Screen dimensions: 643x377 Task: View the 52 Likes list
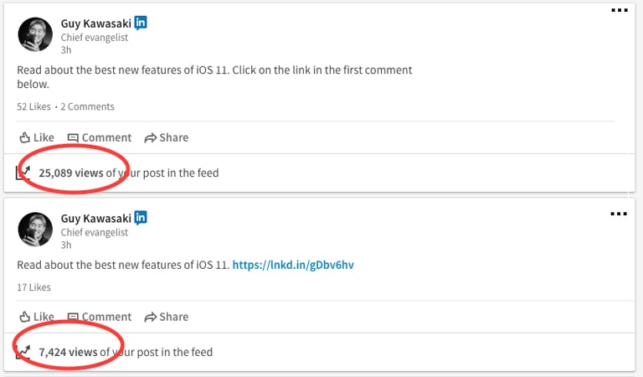(33, 106)
